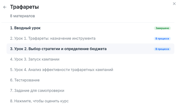This screenshot has height=107, width=180.
Task: Click the number 6 before Тестирование
Action: click(x=11, y=80)
